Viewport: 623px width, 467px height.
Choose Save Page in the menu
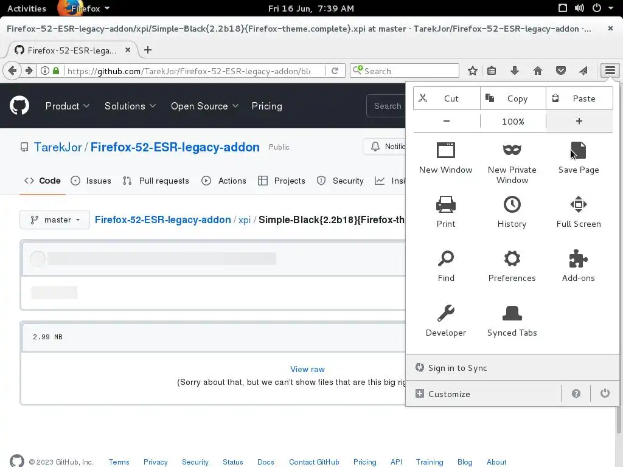coord(579,157)
